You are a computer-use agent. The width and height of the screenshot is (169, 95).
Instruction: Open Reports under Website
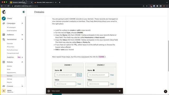pyautogui.click(x=9, y=82)
